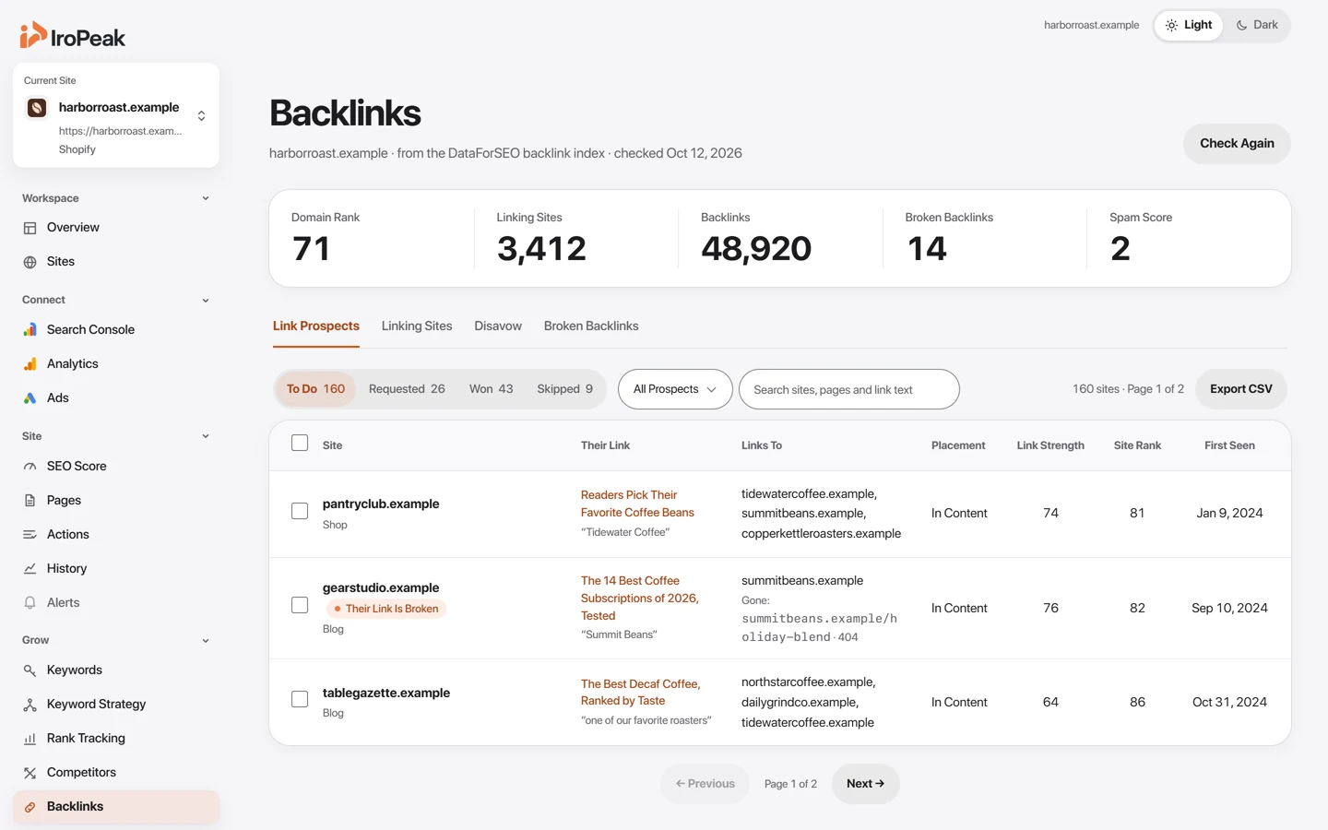Click the sun icon for Light mode
This screenshot has width=1328, height=830.
pyautogui.click(x=1171, y=25)
